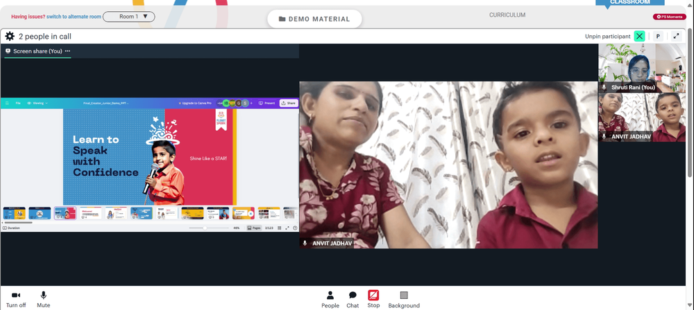
Task: Click Canva Present button in shared screen
Action: coord(266,103)
